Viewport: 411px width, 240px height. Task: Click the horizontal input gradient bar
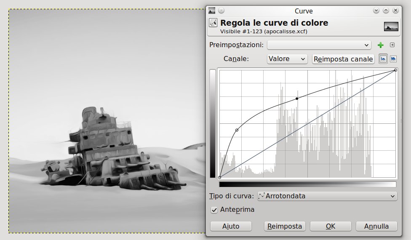tap(307, 184)
